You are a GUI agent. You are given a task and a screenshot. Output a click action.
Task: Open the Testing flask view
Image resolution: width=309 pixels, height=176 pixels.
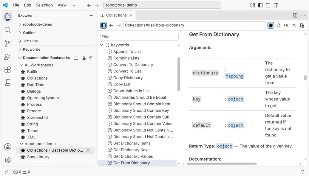coord(8,82)
